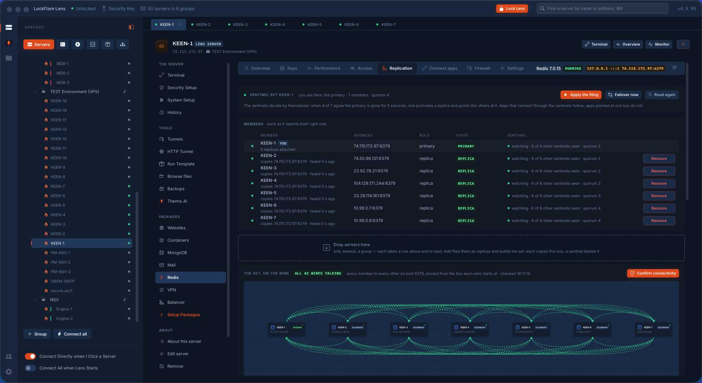Switch to the KEEN-7 tab
This screenshot has width=702, height=383.
pos(388,24)
